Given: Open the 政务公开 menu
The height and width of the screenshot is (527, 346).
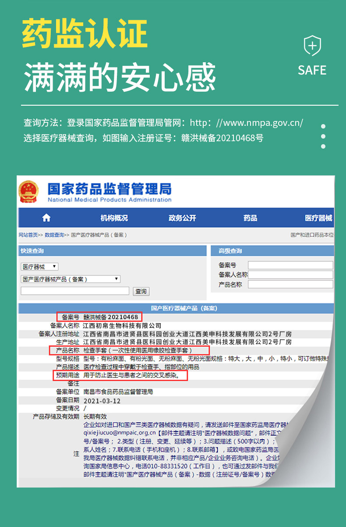Looking at the screenshot, I should tap(182, 218).
